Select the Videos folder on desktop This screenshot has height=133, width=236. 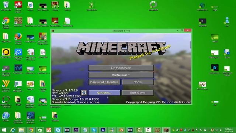[x=67, y=6]
